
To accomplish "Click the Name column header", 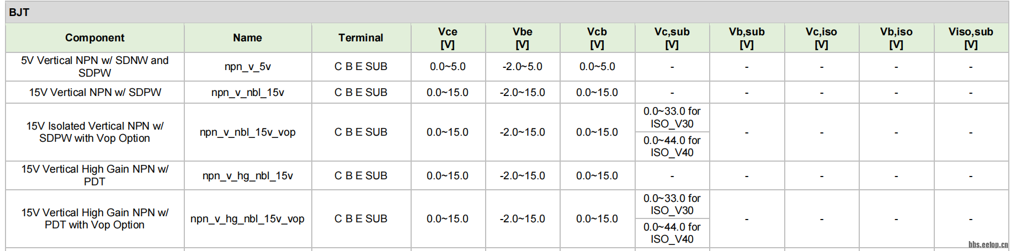I will point(247,38).
